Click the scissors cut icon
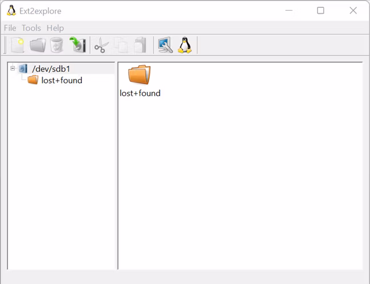Screen dimensions: 370x284 (x=101, y=45)
